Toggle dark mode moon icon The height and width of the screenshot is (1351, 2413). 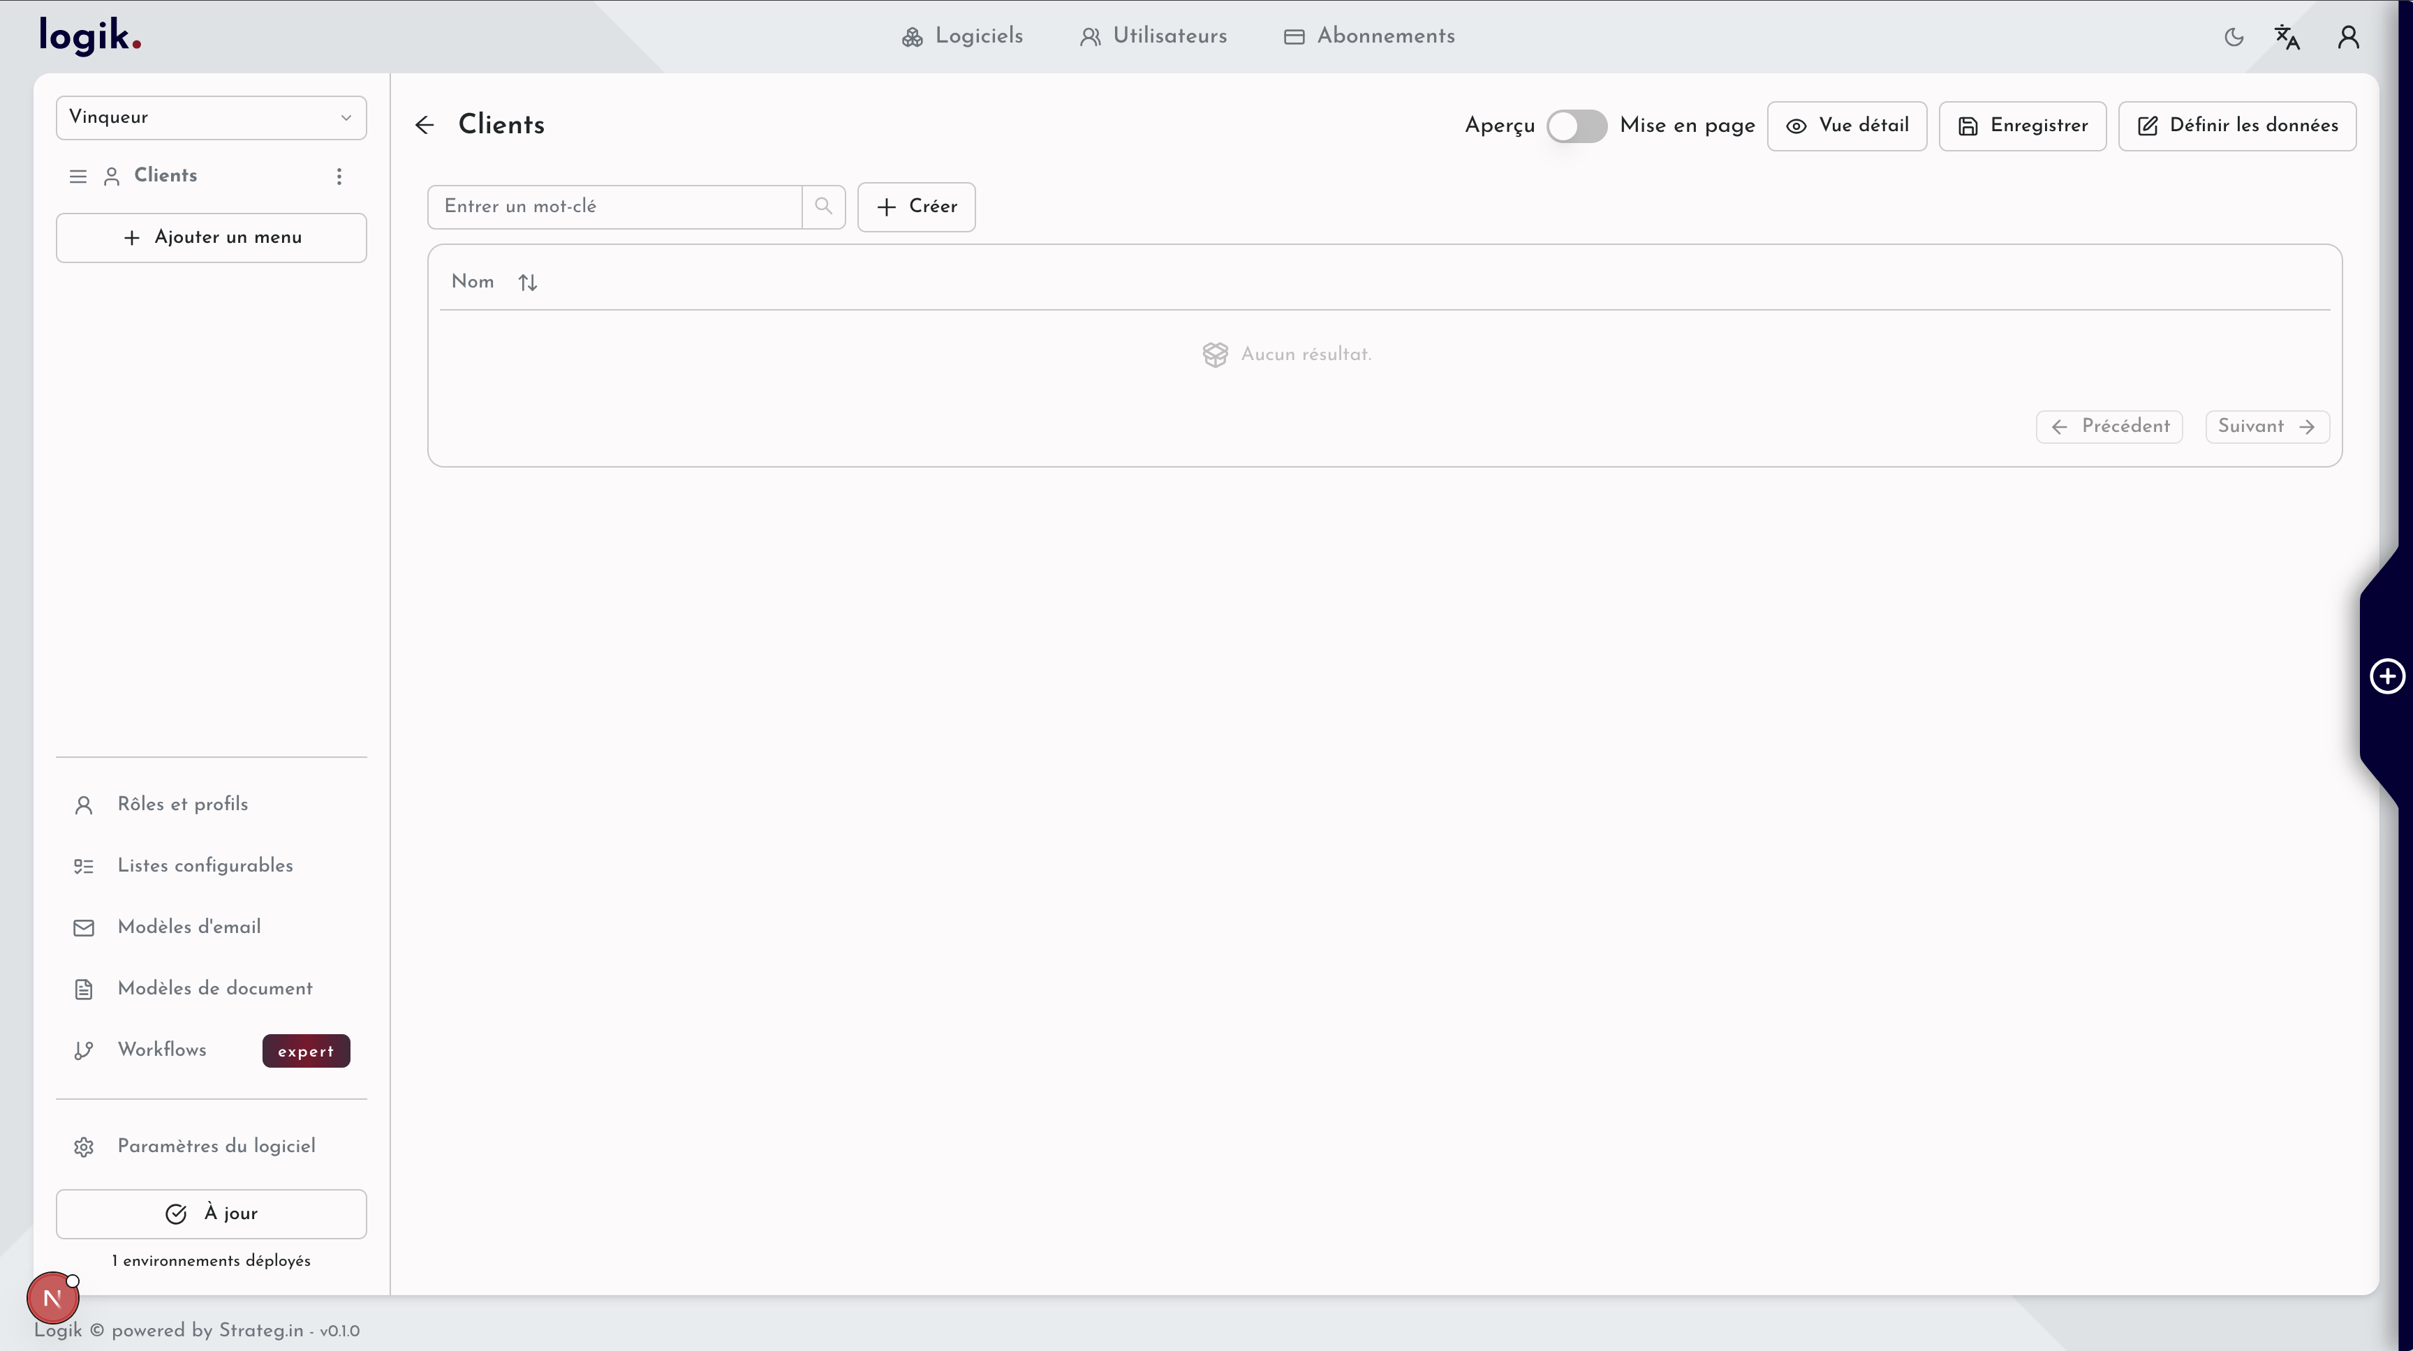click(2233, 38)
